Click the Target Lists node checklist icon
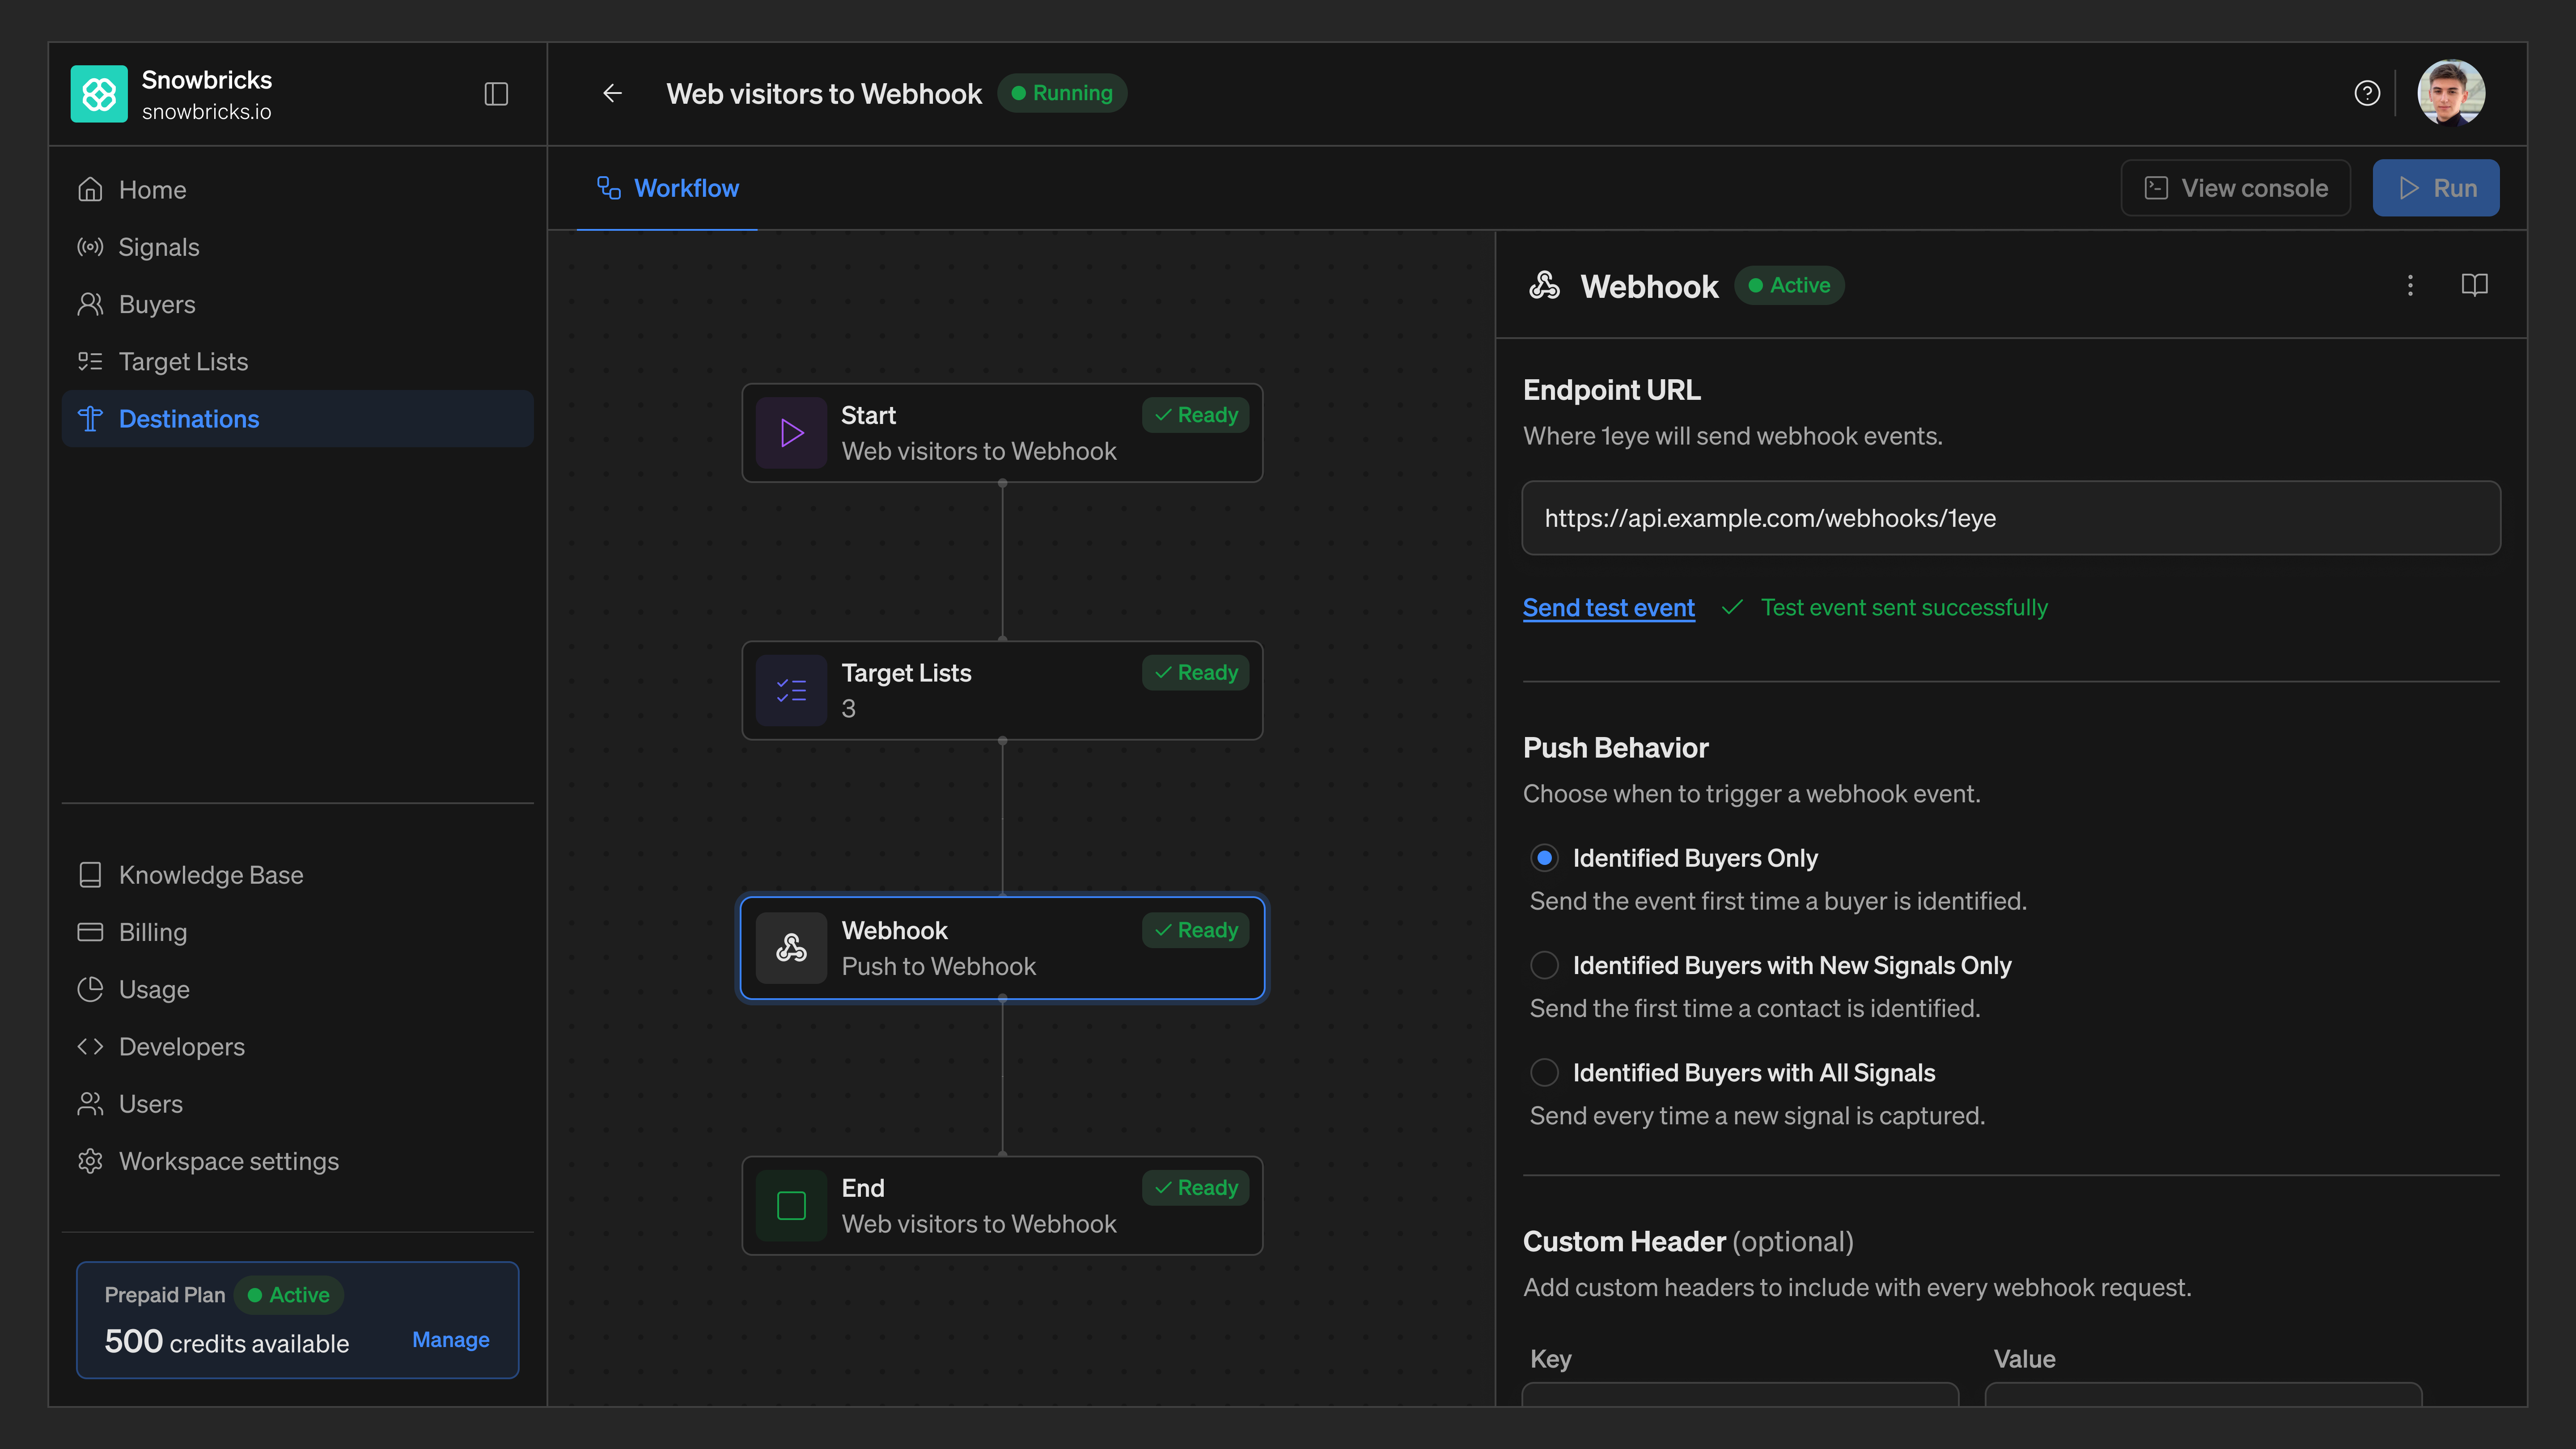Image resolution: width=2576 pixels, height=1449 pixels. (x=791, y=691)
